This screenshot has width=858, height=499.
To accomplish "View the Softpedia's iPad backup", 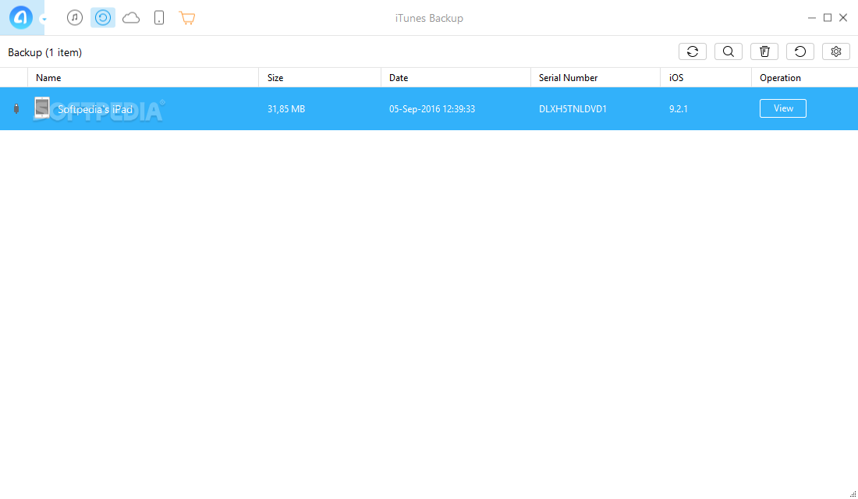I will pos(783,108).
